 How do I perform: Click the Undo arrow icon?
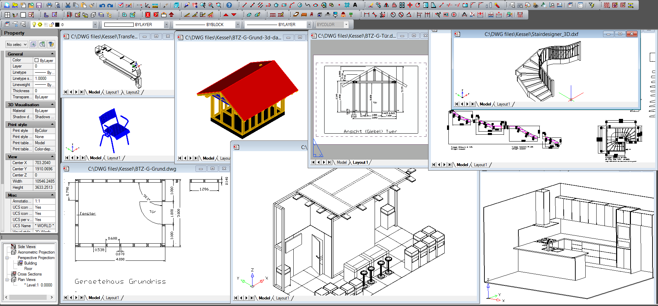pyautogui.click(x=102, y=5)
